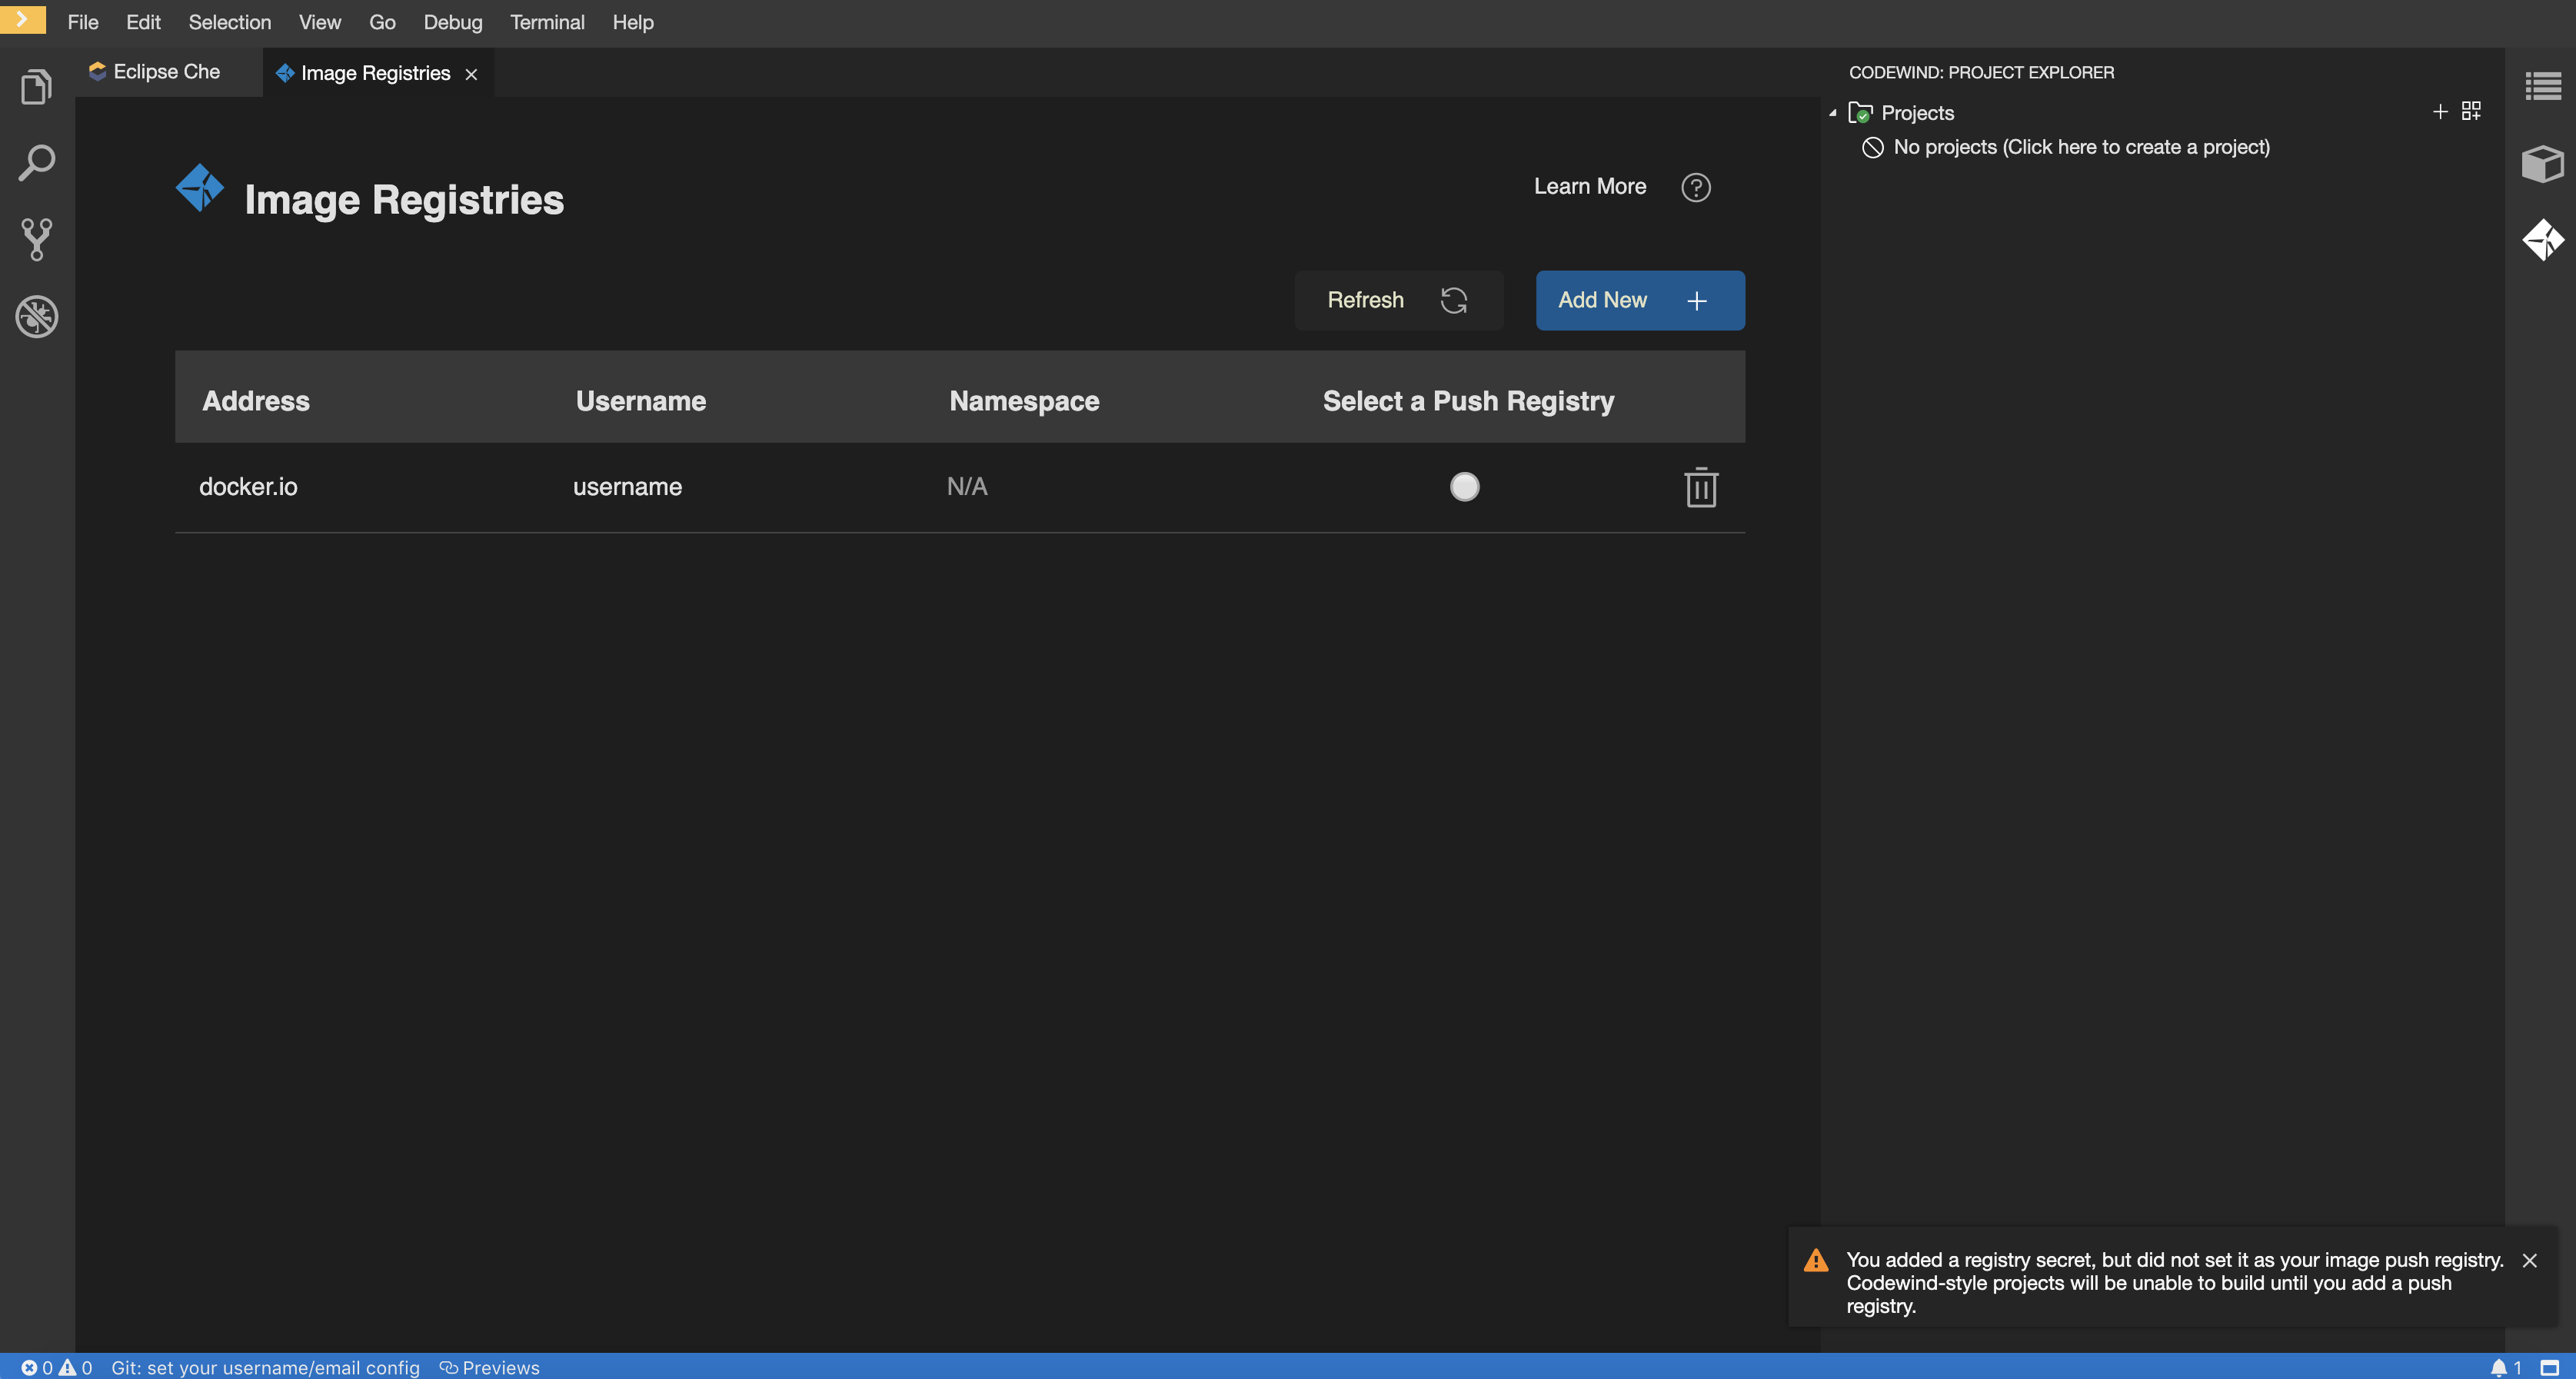This screenshot has height=1379, width=2576.
Task: Toggle the notifications bell in the status bar
Action: [2500, 1367]
